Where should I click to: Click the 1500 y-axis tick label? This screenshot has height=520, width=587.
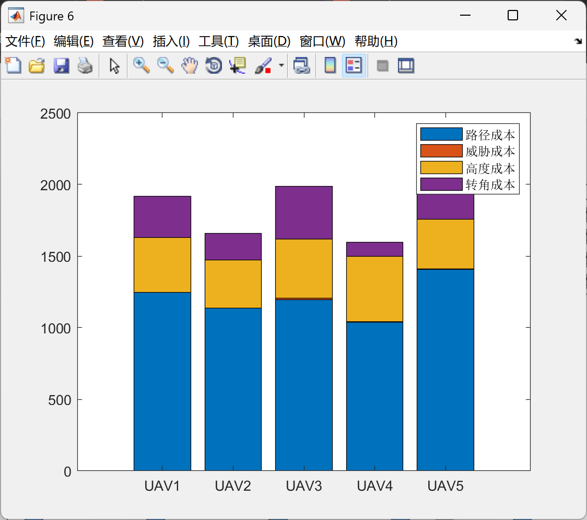55,257
